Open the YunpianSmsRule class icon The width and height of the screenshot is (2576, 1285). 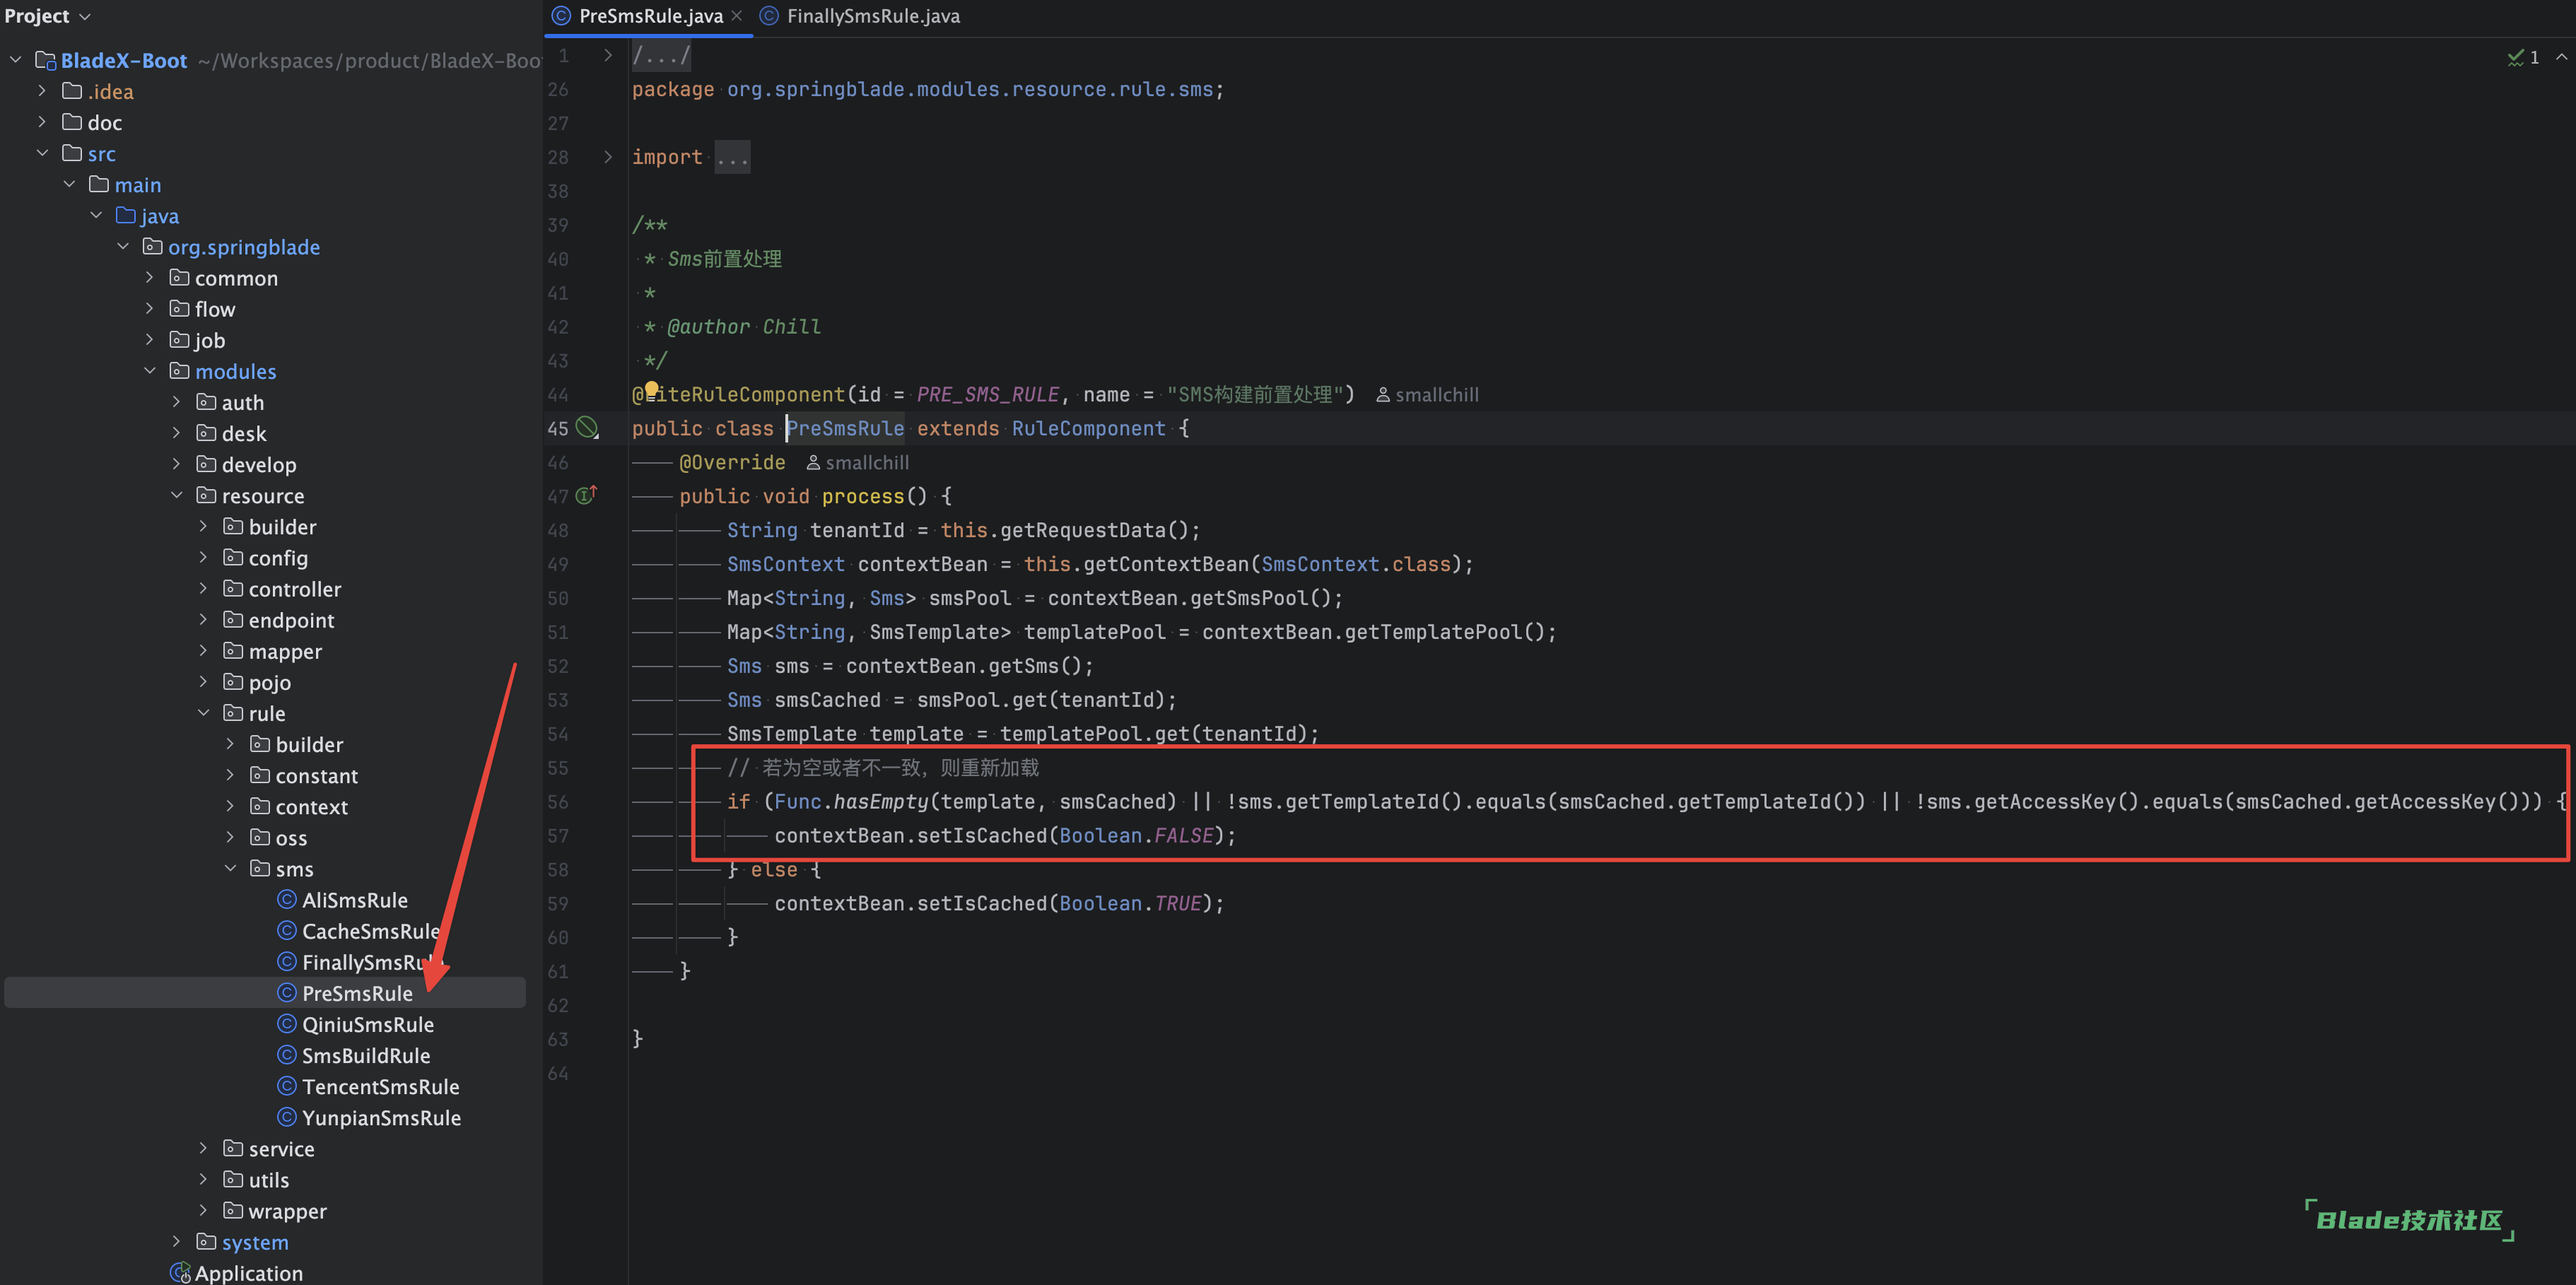(x=287, y=1116)
